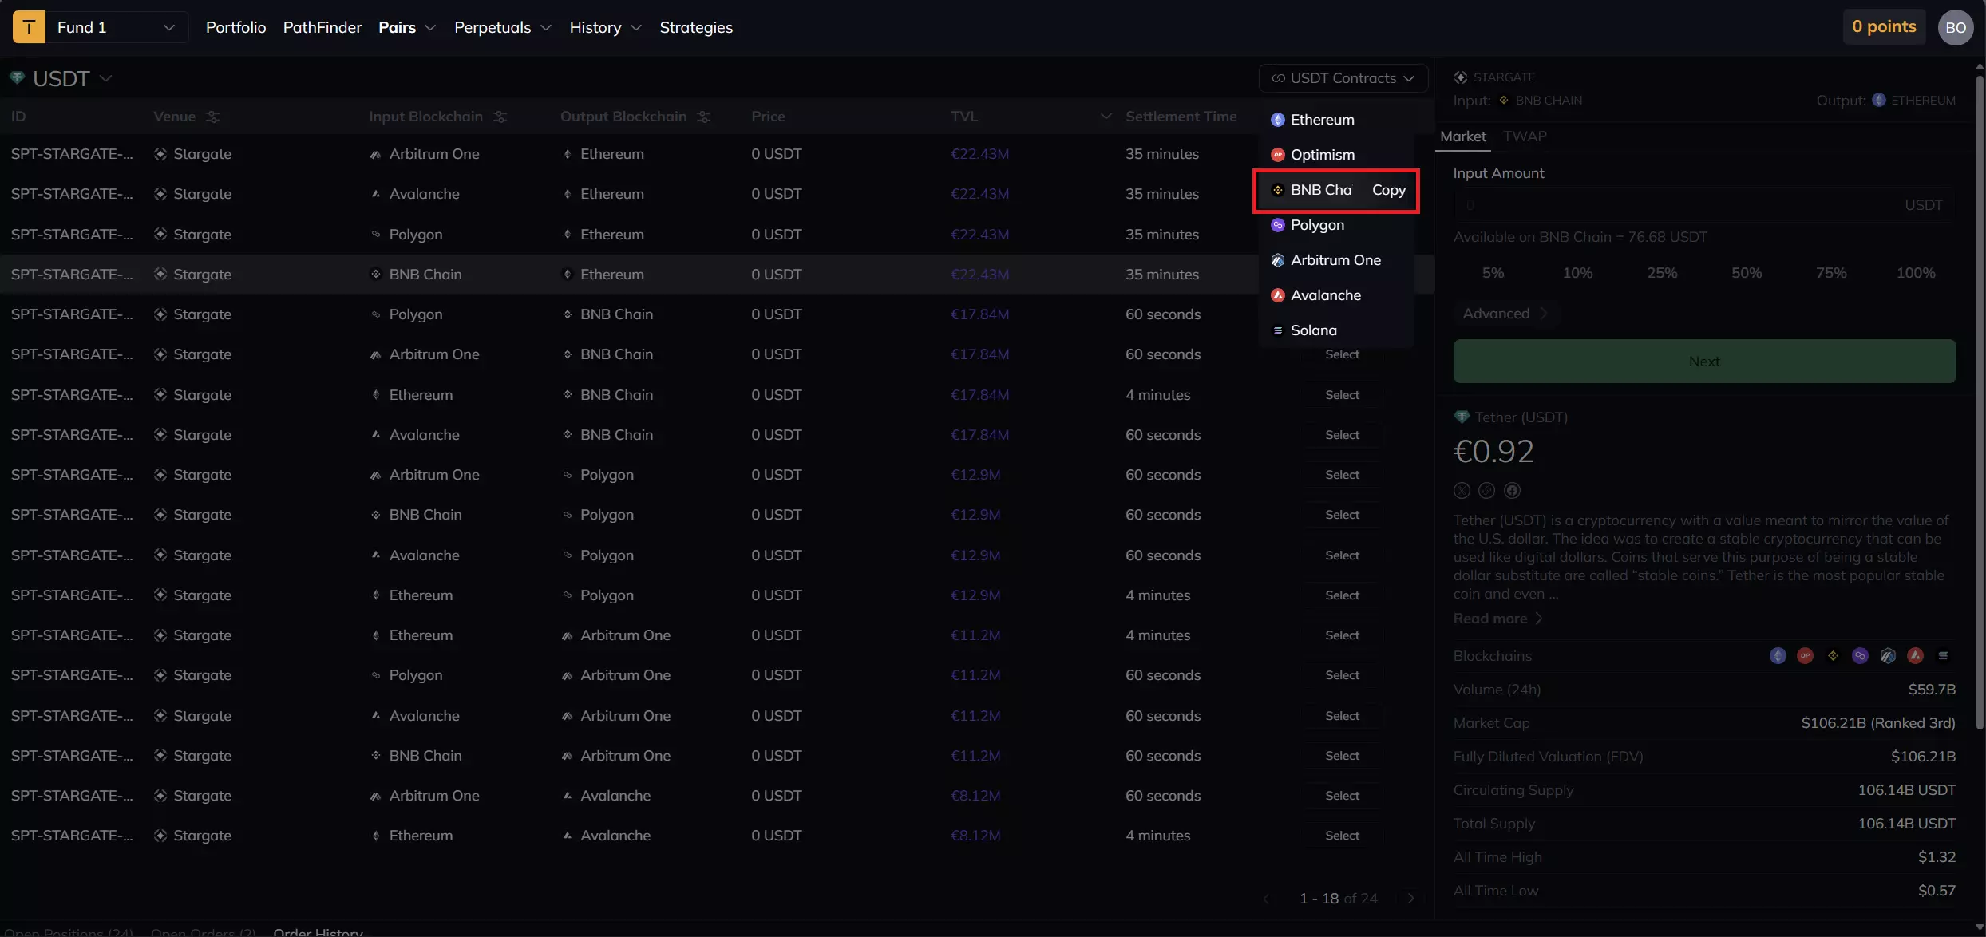Viewport: 1986px width, 937px height.
Task: Collapse the USDT Contracts dropdown
Action: pos(1343,78)
